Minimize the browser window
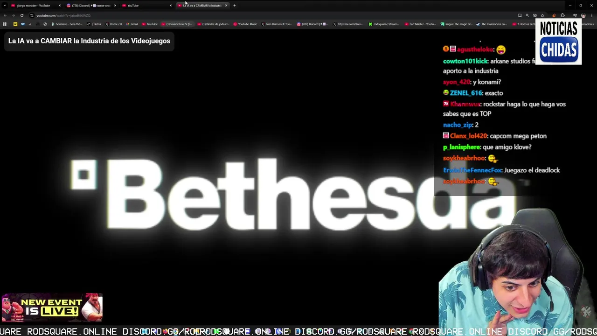 tap(570, 6)
